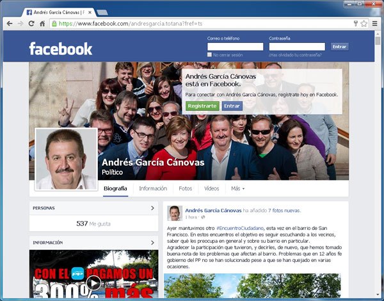Expand the 'Más' dropdown tab
The height and width of the screenshot is (301, 384).
tap(239, 189)
